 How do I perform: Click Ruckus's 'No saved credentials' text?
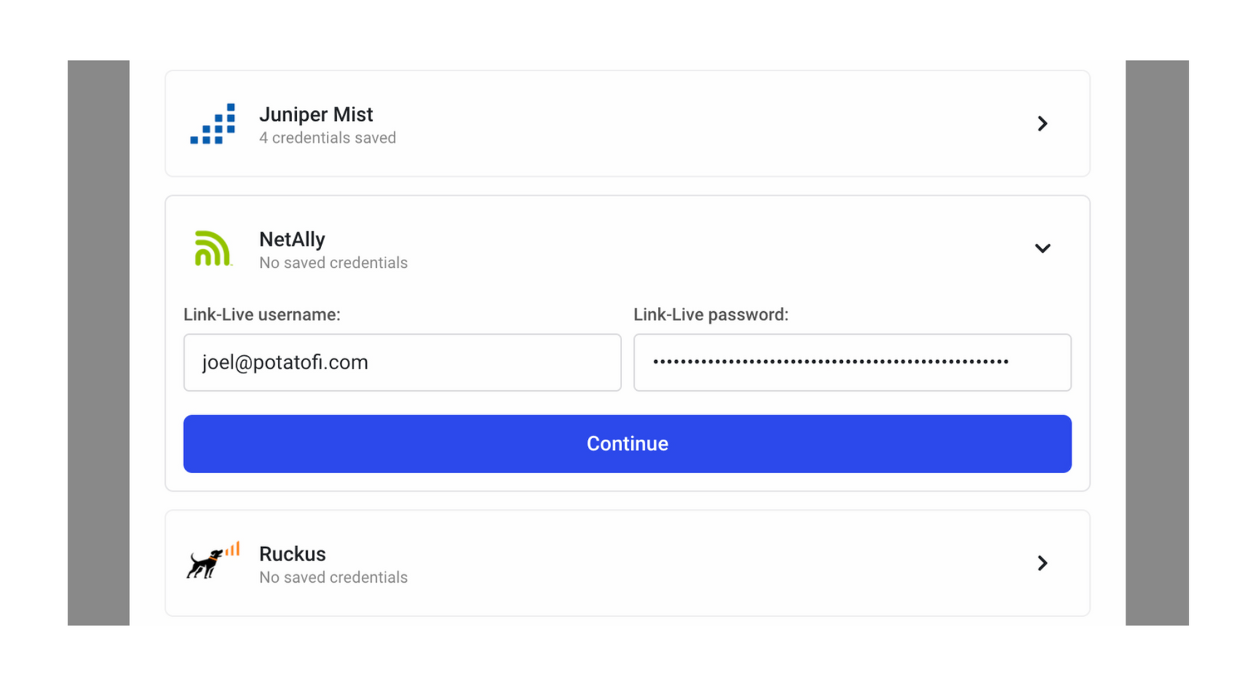pyautogui.click(x=333, y=578)
